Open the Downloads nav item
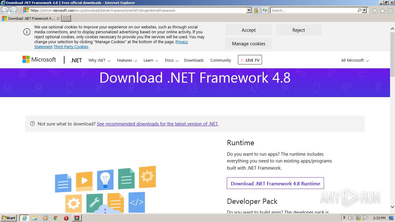 click(194, 60)
